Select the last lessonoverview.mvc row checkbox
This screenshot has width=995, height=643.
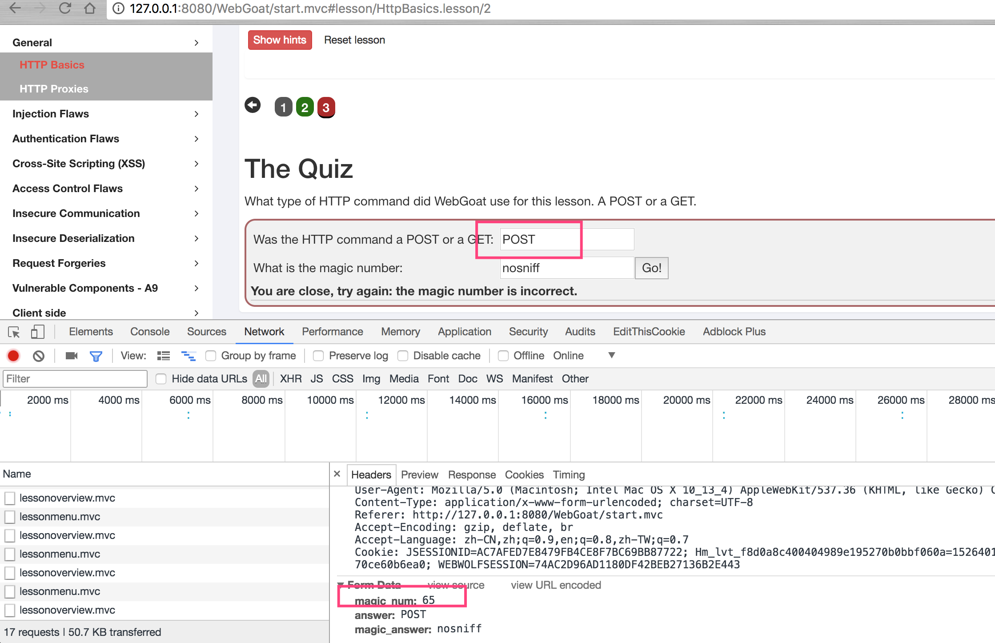(x=10, y=610)
